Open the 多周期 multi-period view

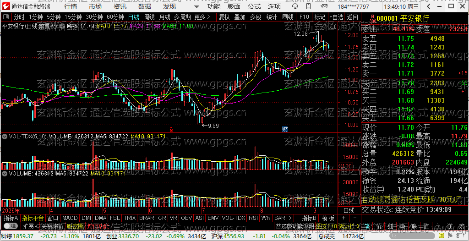[183, 17]
